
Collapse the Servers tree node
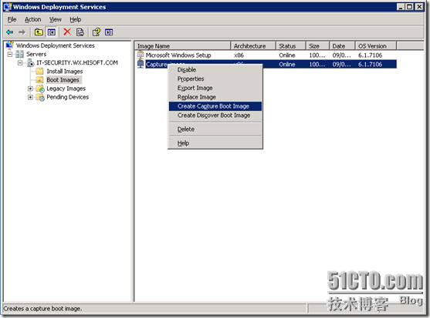10,54
